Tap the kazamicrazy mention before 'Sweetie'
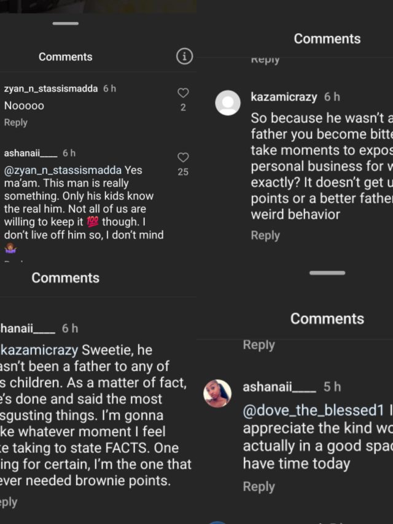The width and height of the screenshot is (393, 524). point(41,350)
